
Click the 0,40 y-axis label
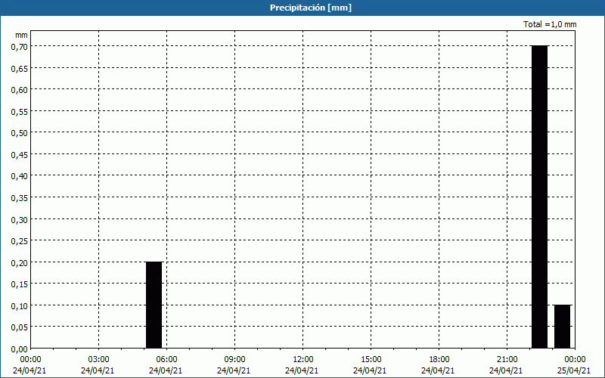click(x=20, y=176)
